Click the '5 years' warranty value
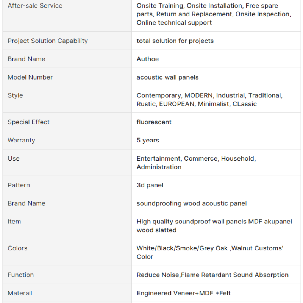The height and width of the screenshot is (303, 303). click(148, 140)
